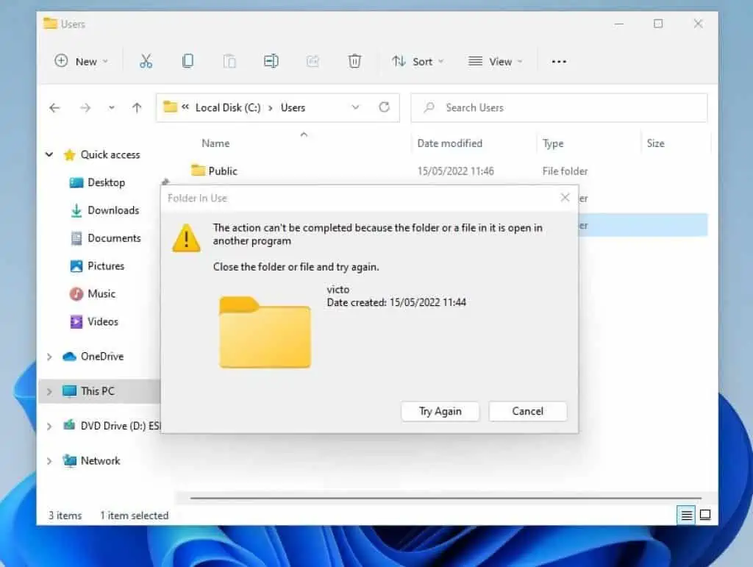Click the Up one level arrow
Screen dimensions: 753x567
136,107
